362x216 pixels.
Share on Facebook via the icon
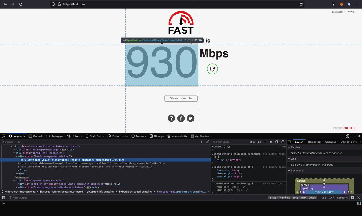click(x=181, y=118)
